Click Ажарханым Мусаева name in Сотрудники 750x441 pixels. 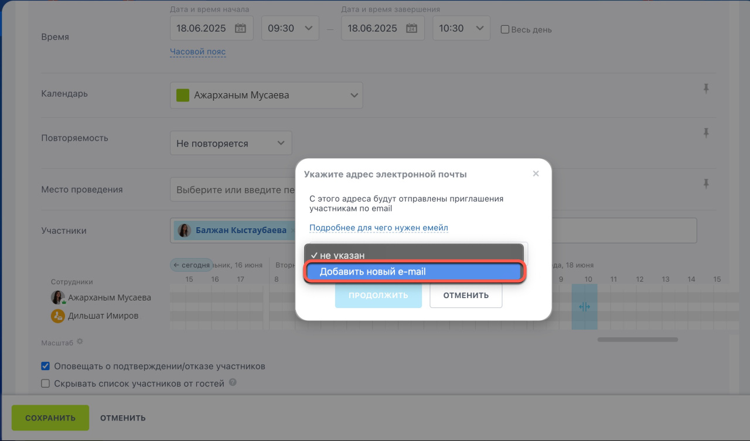[x=110, y=298]
